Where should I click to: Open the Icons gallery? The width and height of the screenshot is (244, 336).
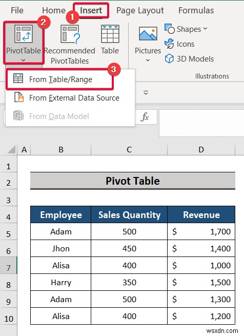point(179,44)
